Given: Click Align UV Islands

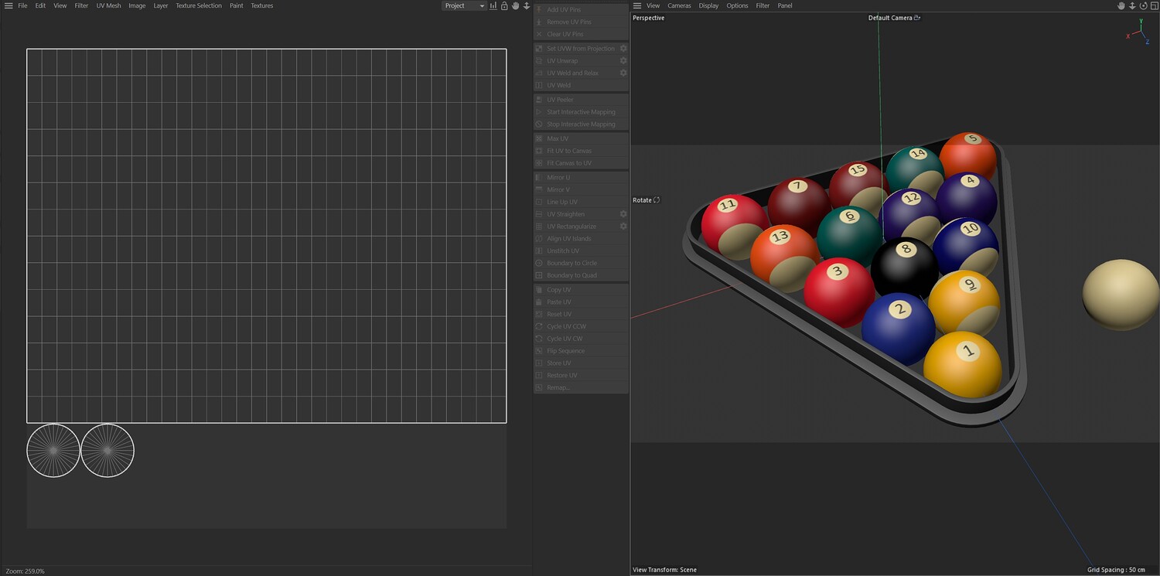Looking at the screenshot, I should point(581,239).
